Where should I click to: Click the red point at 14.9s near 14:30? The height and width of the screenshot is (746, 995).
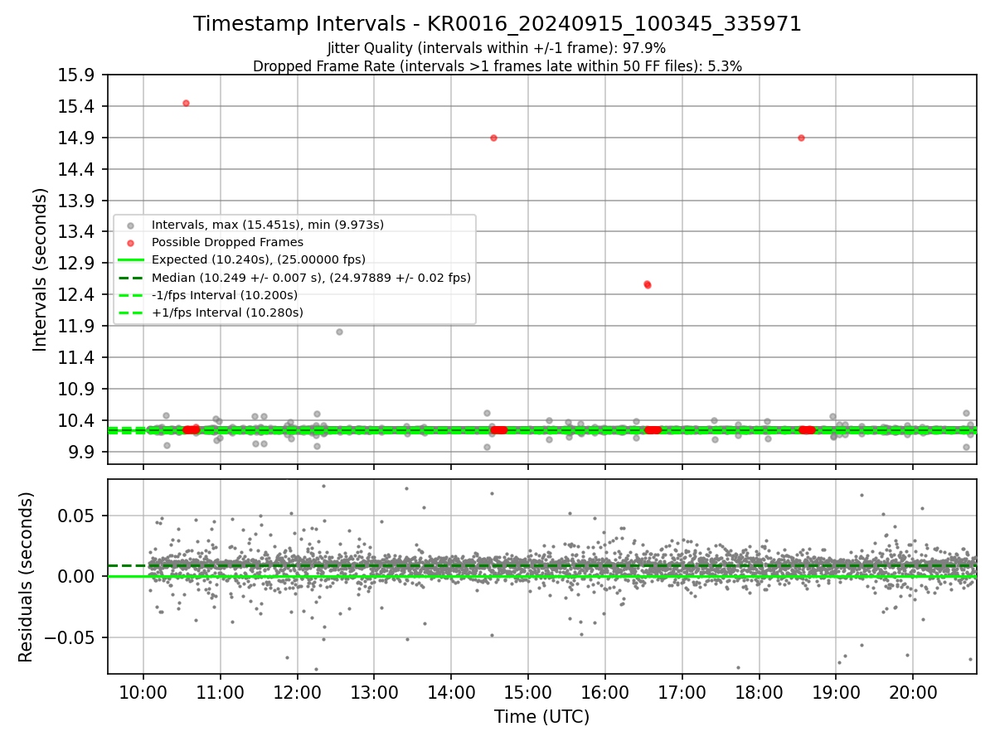click(x=493, y=138)
